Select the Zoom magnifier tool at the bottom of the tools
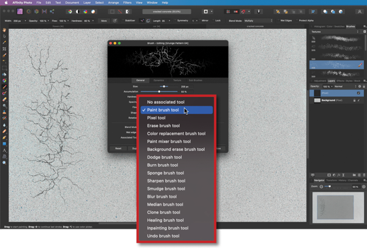 tap(4, 163)
